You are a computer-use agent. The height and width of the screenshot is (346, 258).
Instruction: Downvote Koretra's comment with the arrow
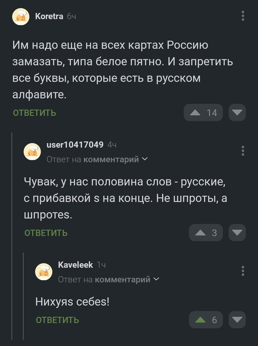coord(237,113)
